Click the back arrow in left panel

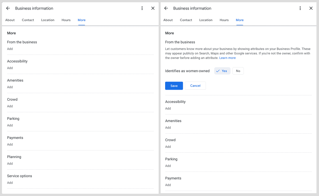tap(8, 8)
